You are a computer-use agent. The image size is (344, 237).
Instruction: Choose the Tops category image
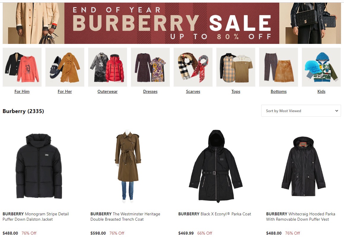coord(236,67)
